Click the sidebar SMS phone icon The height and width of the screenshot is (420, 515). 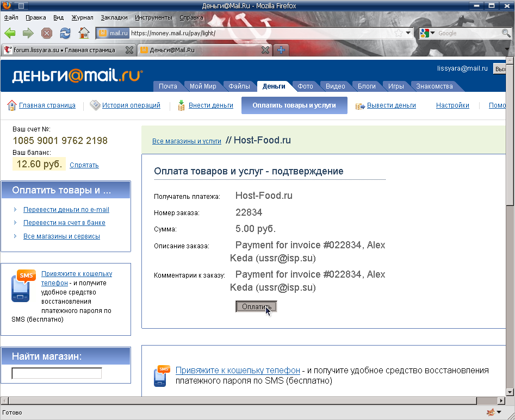[x=23, y=286]
